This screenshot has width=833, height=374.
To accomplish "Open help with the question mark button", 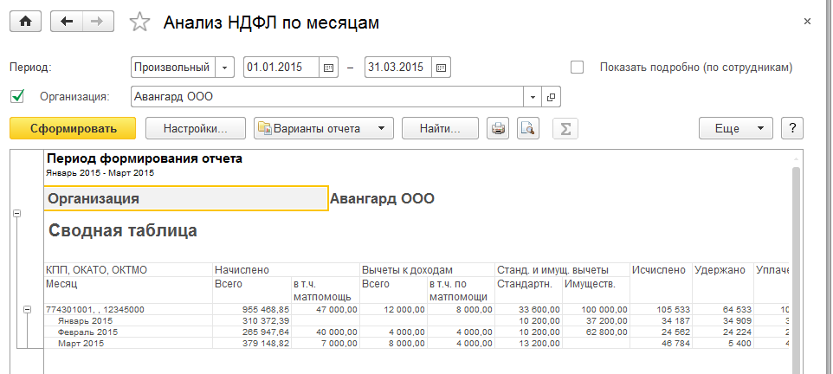I will pos(792,128).
